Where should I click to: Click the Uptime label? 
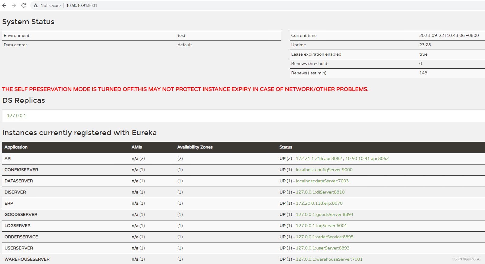(299, 45)
